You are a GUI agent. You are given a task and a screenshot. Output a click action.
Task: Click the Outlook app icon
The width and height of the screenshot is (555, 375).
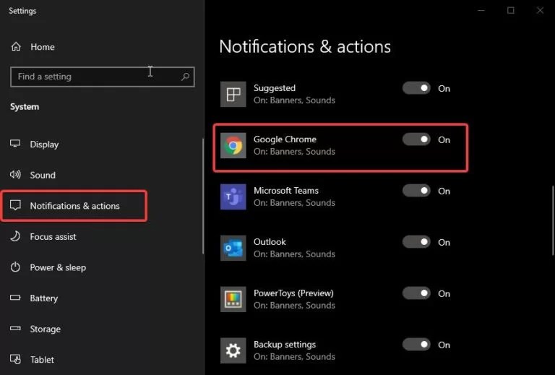coord(233,248)
